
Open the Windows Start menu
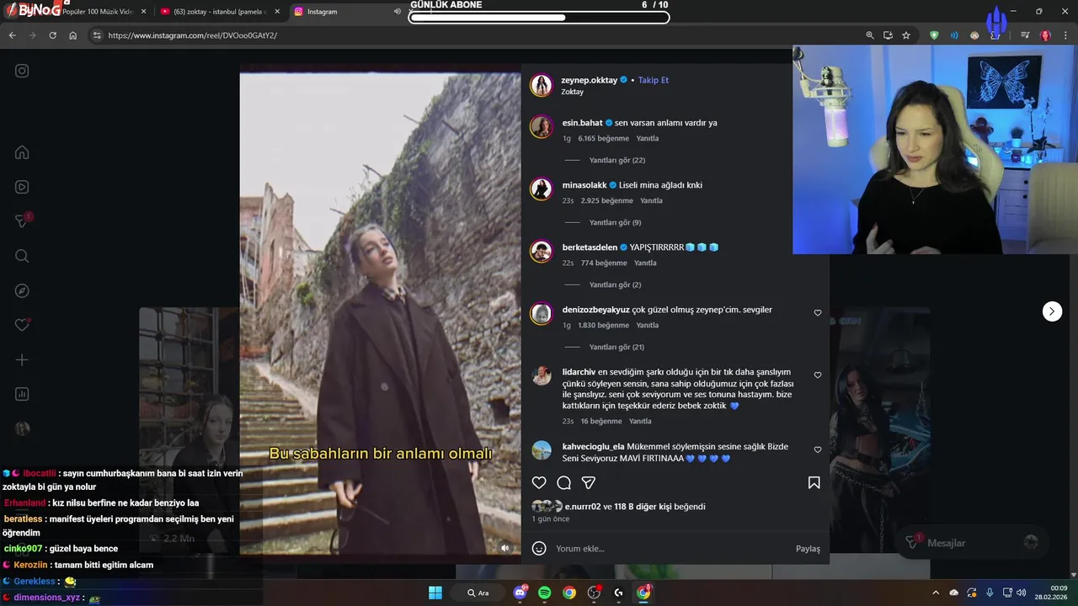coord(435,593)
